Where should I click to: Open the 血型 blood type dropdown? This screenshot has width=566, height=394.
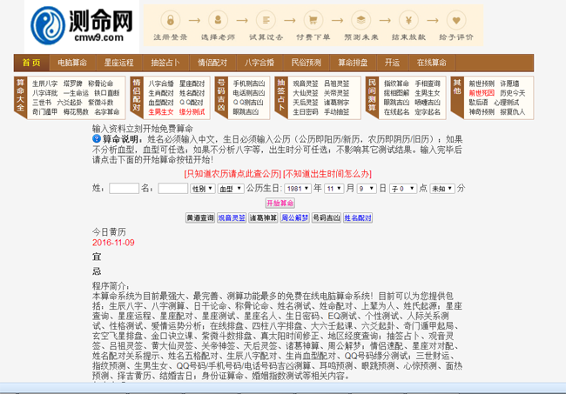(231, 189)
